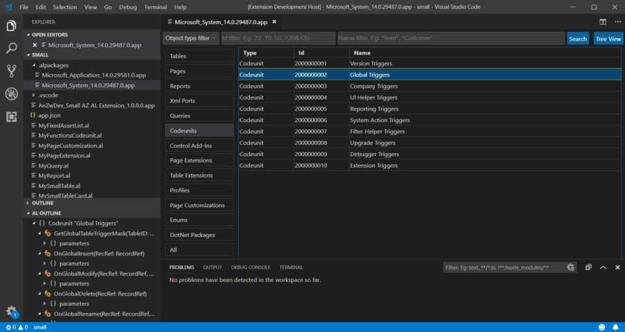Expand the Outline section
625x332 pixels.
tap(28, 203)
